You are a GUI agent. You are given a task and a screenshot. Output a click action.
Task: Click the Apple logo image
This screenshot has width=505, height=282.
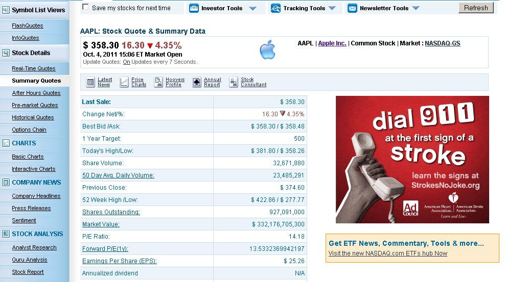(x=268, y=50)
